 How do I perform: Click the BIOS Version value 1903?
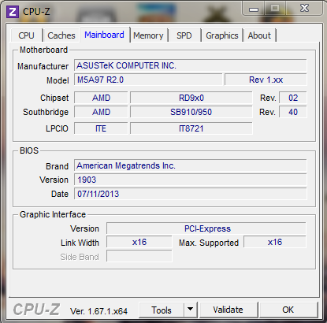[x=191, y=180]
